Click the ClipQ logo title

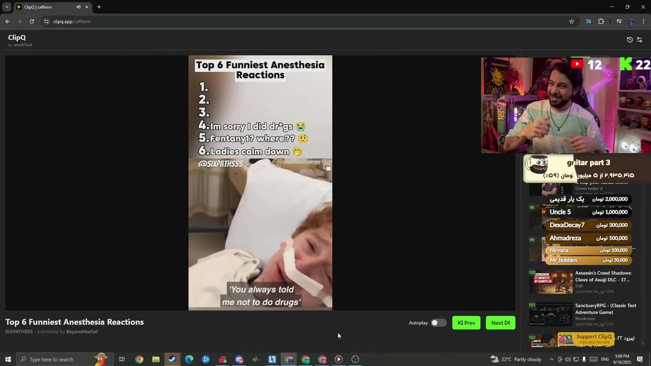pyautogui.click(x=17, y=38)
